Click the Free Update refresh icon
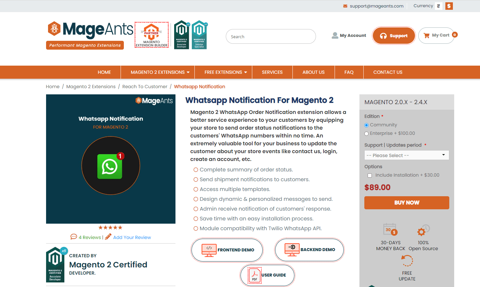 pos(407,261)
